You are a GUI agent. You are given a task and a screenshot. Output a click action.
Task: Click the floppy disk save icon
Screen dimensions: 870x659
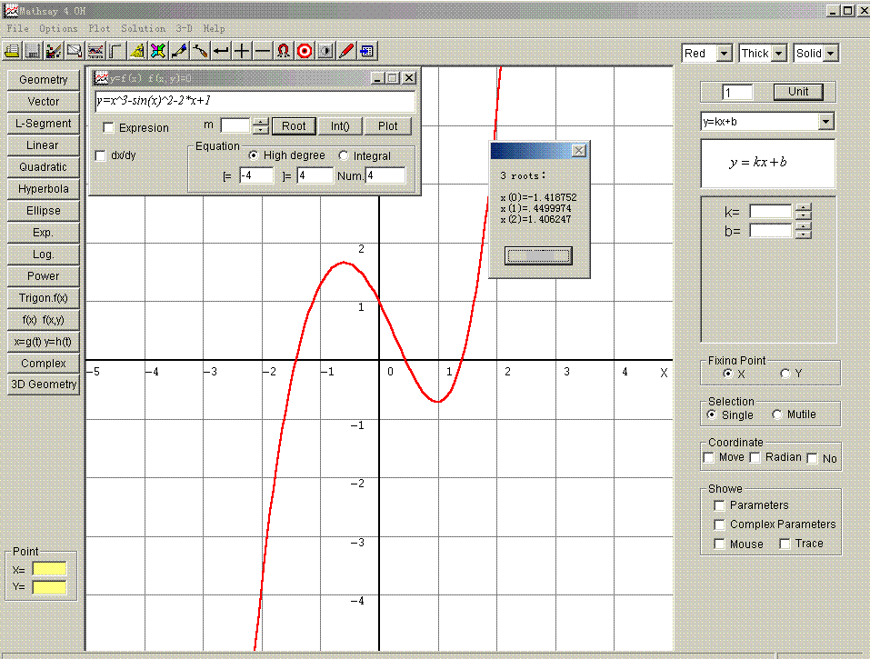coord(33,51)
